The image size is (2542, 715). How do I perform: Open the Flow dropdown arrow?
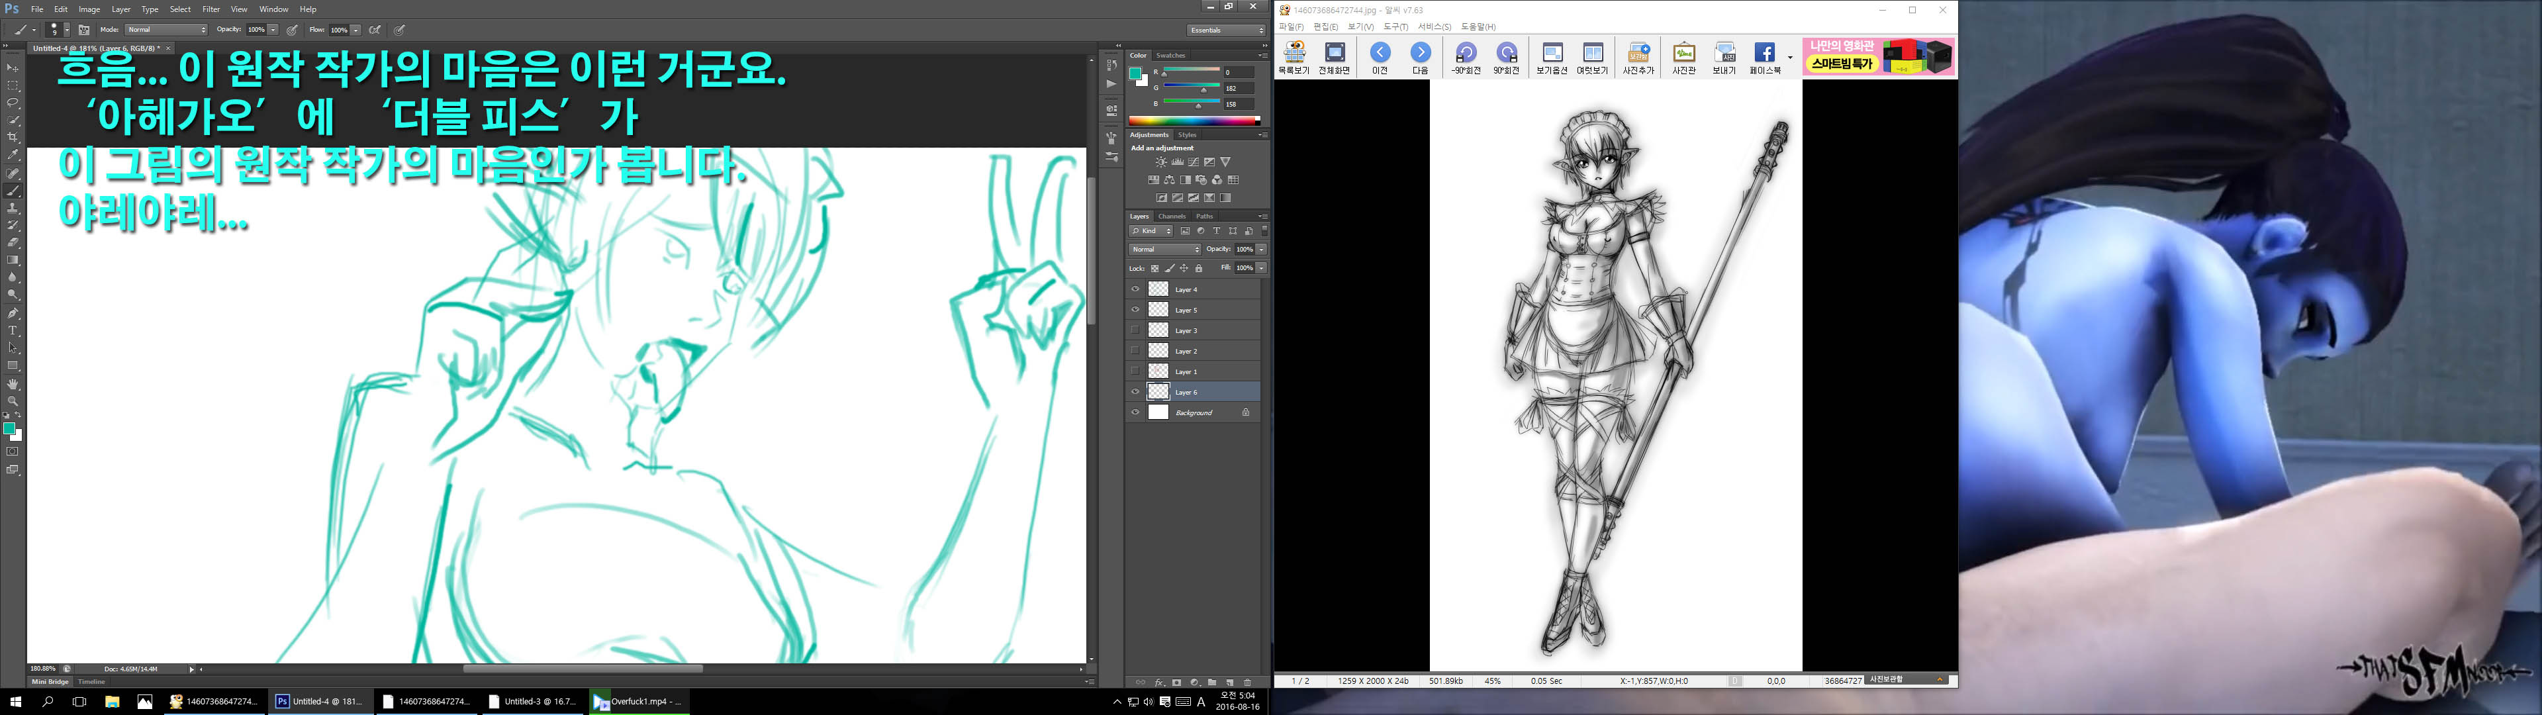click(356, 30)
